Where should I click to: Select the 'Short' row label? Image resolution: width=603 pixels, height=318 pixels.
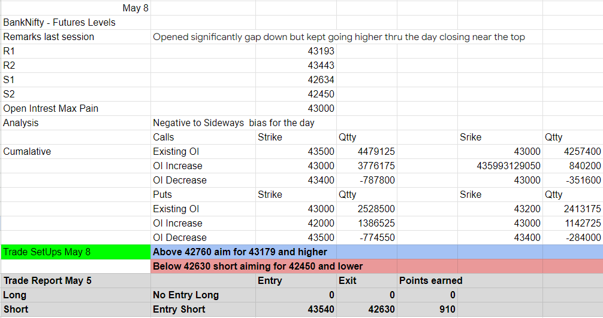pos(76,310)
